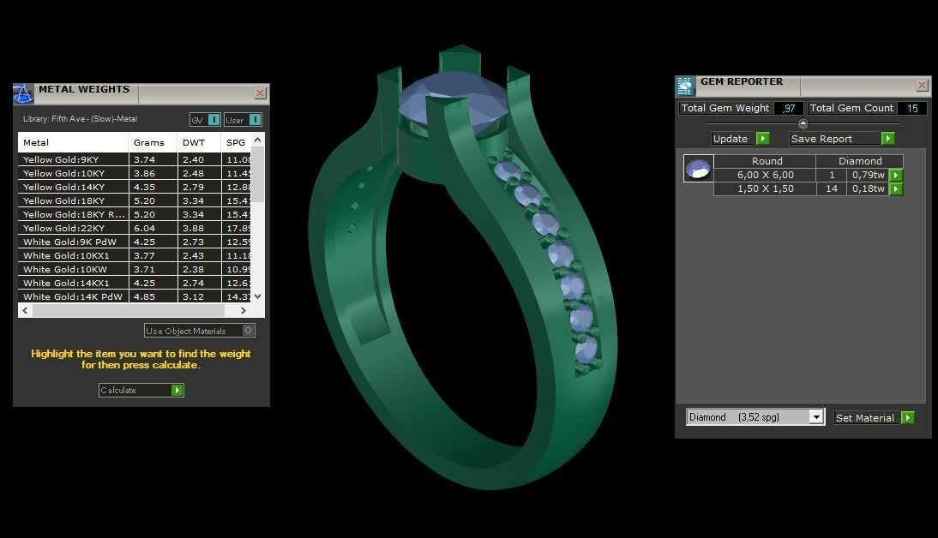The width and height of the screenshot is (938, 538).
Task: Select the White Gold:14K PdW row
Action: pyautogui.click(x=135, y=296)
